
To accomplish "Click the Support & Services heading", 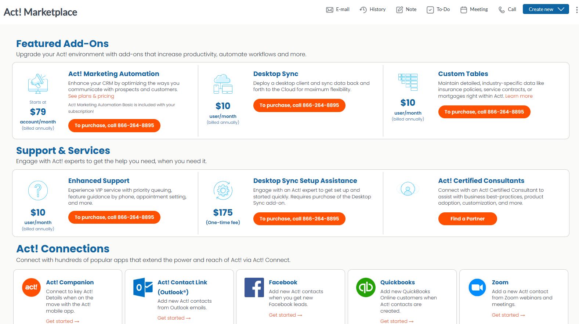I will click(63, 151).
